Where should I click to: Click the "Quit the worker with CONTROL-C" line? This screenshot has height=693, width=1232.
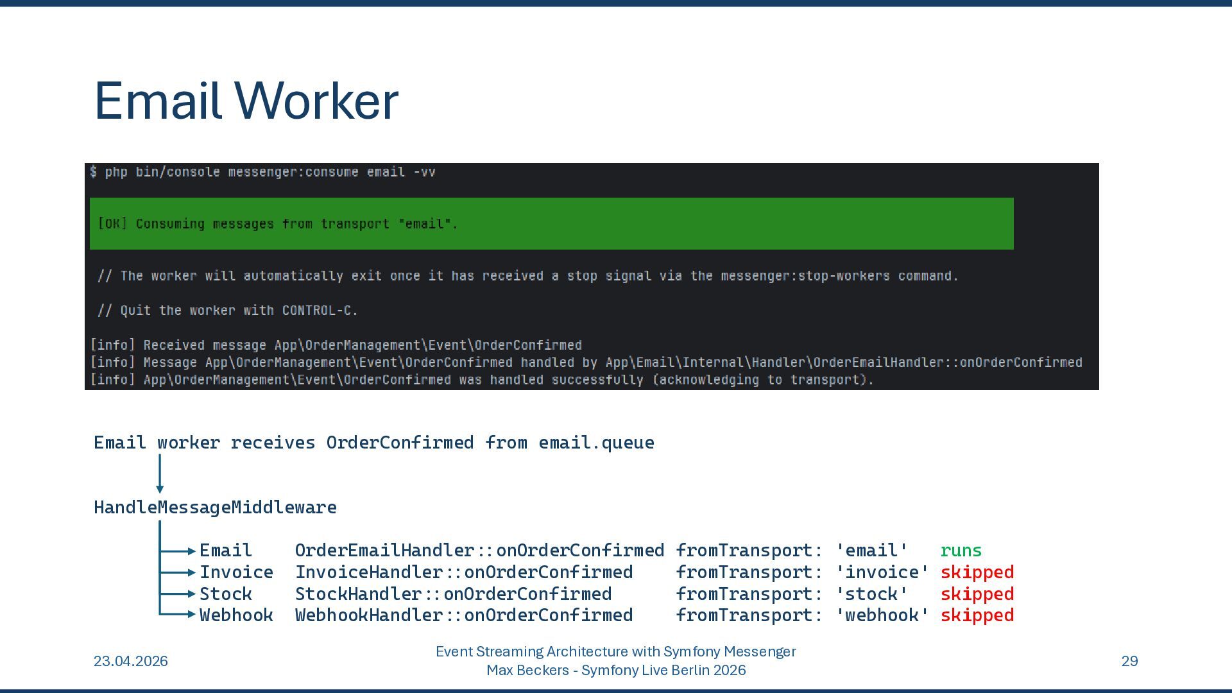(228, 311)
